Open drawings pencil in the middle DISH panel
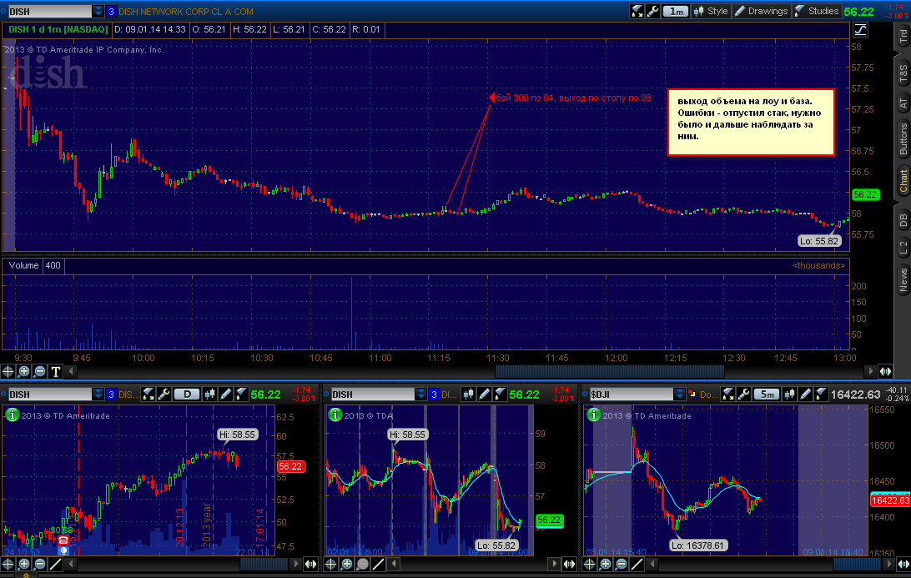This screenshot has width=911, height=578. click(x=484, y=395)
